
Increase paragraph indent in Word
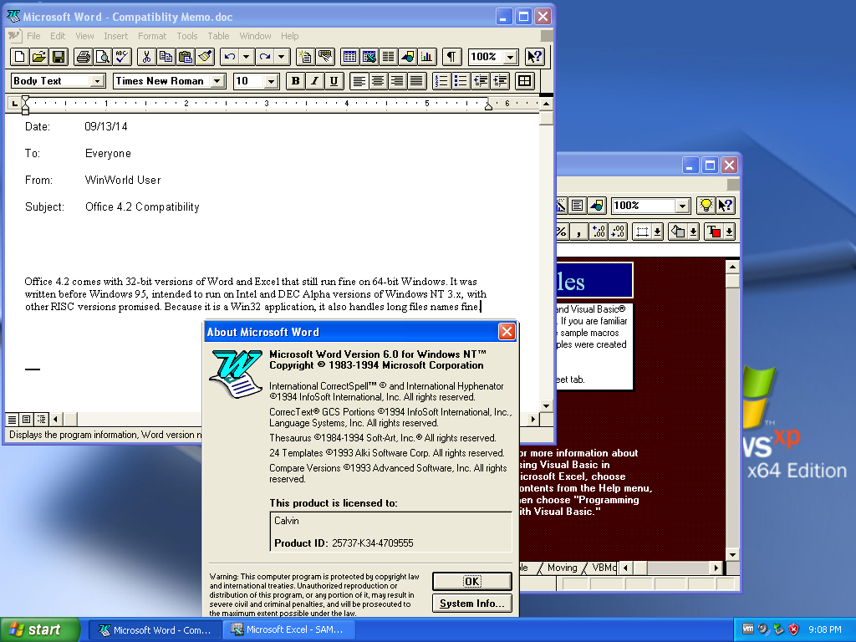pos(500,81)
